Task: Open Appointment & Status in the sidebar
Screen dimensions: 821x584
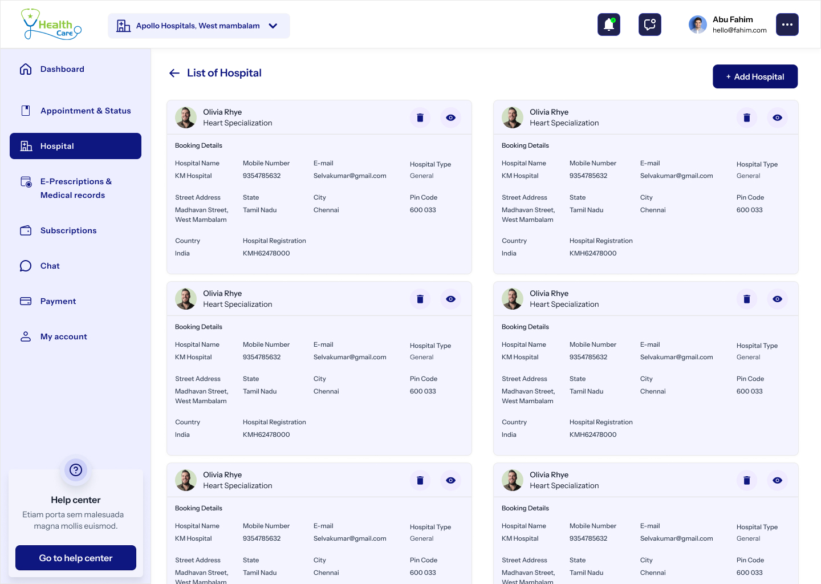Action: (75, 111)
